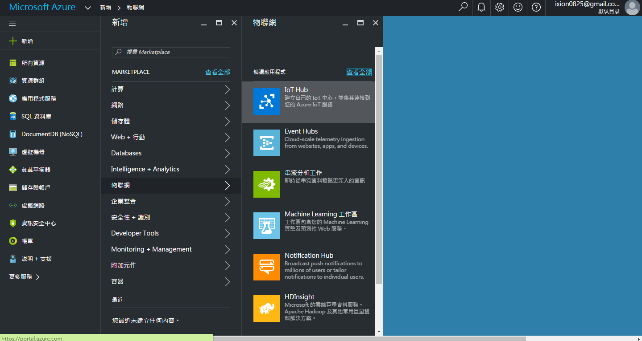Click the 所有資源 grid icon

pyautogui.click(x=13, y=63)
